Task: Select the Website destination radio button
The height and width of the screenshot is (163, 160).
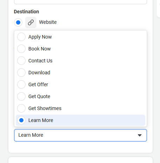Action: pos(18,22)
